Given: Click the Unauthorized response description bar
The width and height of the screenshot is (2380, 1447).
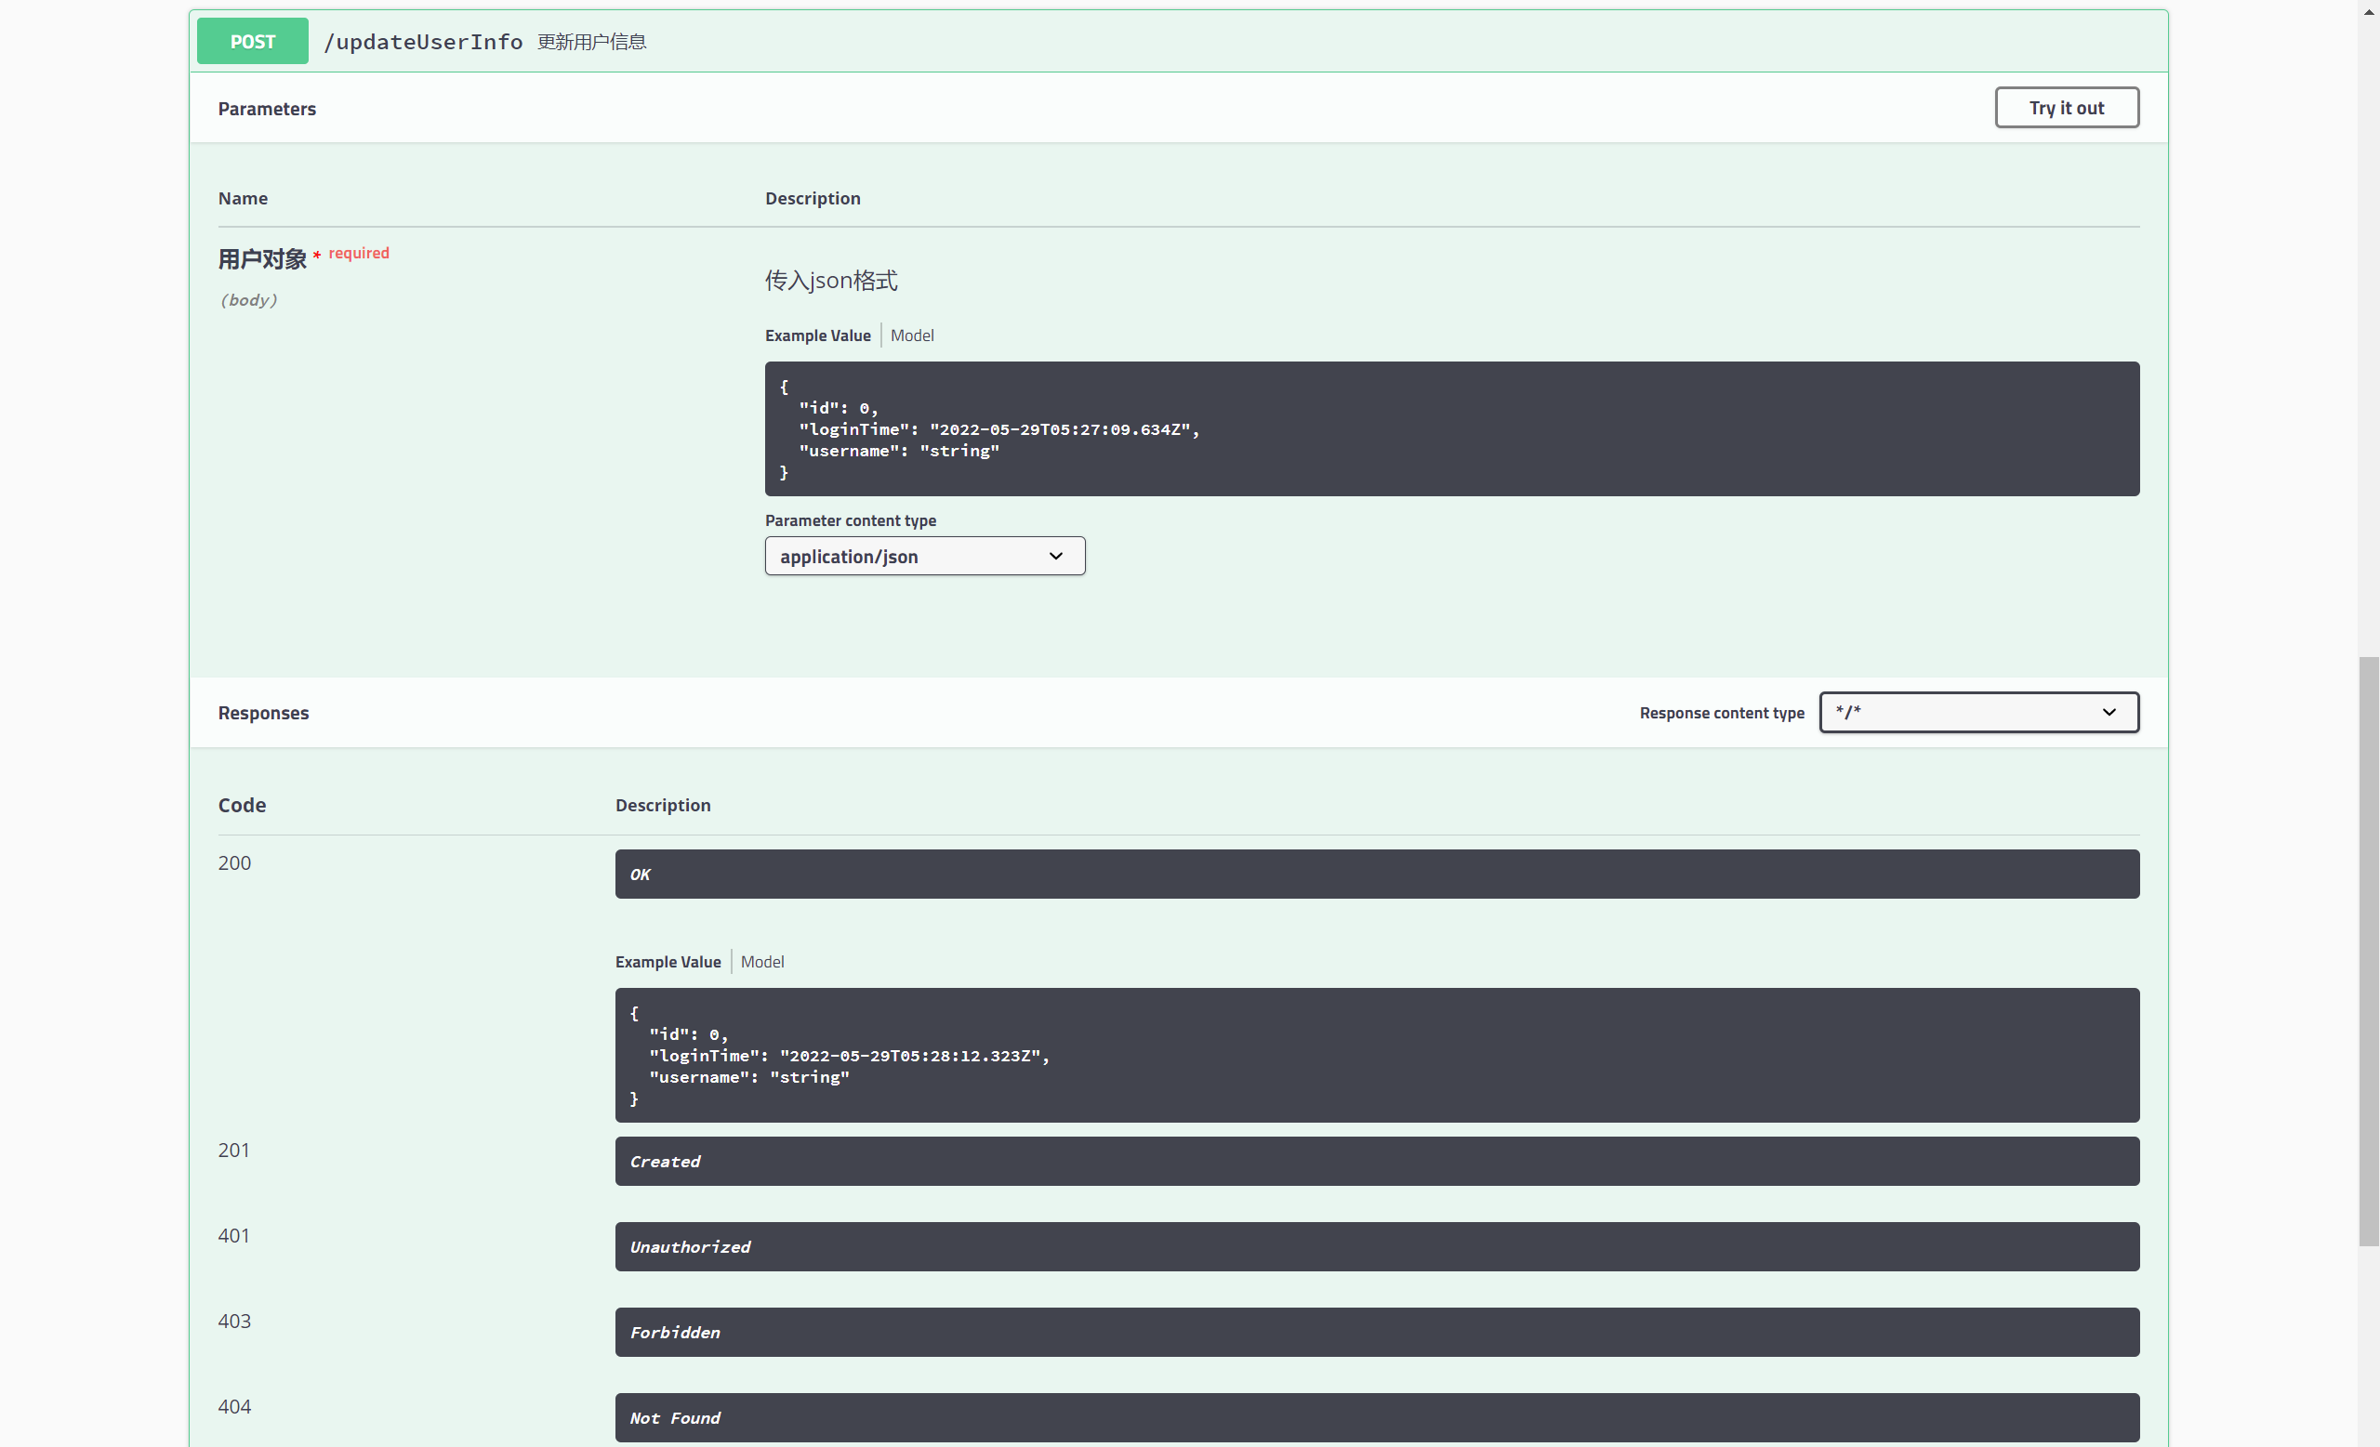Looking at the screenshot, I should pyautogui.click(x=1377, y=1246).
